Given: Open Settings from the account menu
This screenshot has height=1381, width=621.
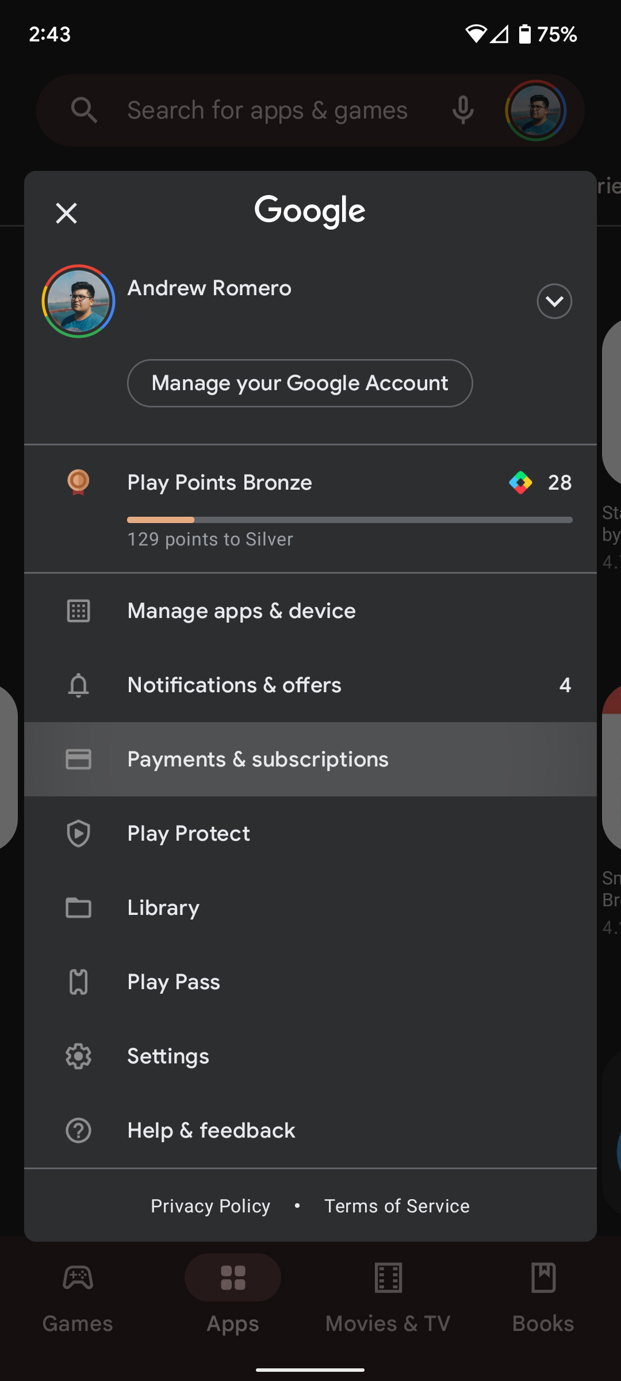Looking at the screenshot, I should (168, 1056).
